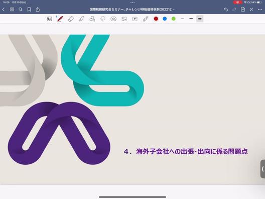265x199 pixels.
Task: Close the editing toolbar with X
Action: (251, 10)
